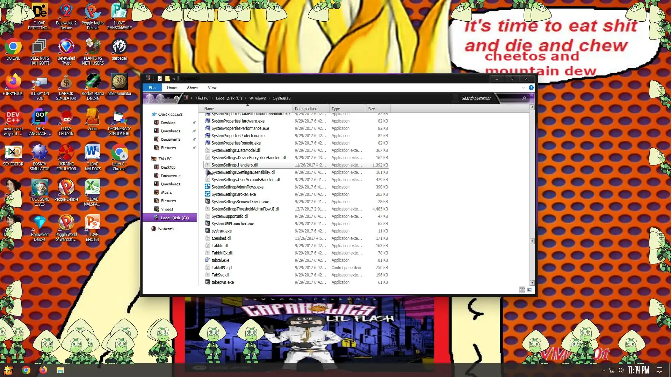Screen dimensions: 671x377
Task: Open the File menu tab
Action: pyautogui.click(x=152, y=88)
